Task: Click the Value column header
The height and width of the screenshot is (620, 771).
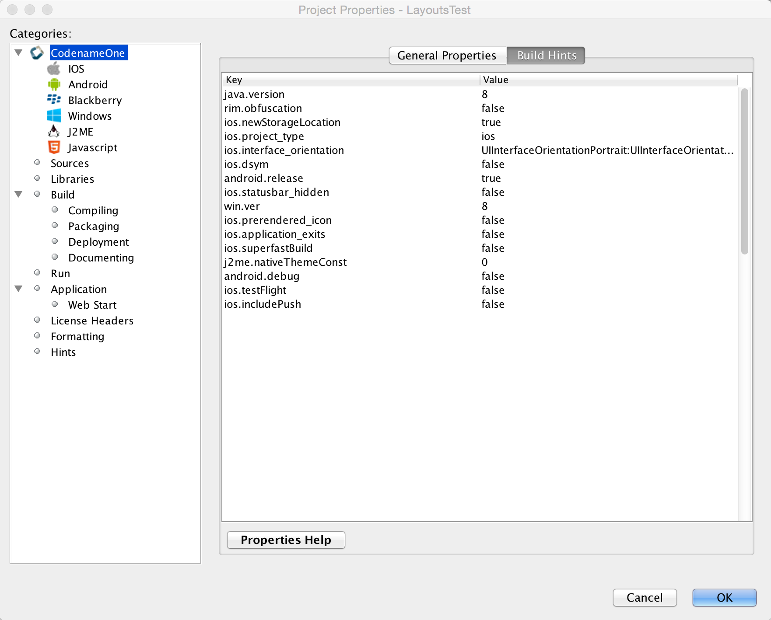Action: pos(609,80)
